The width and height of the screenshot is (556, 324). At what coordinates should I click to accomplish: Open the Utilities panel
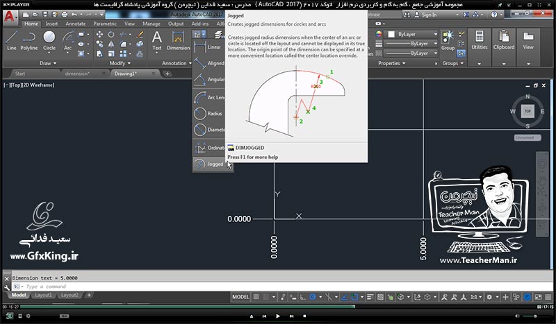pyautogui.click(x=479, y=47)
